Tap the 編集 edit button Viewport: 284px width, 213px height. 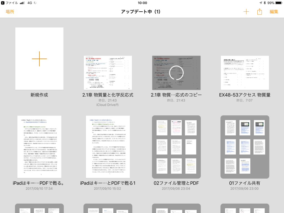(x=274, y=12)
